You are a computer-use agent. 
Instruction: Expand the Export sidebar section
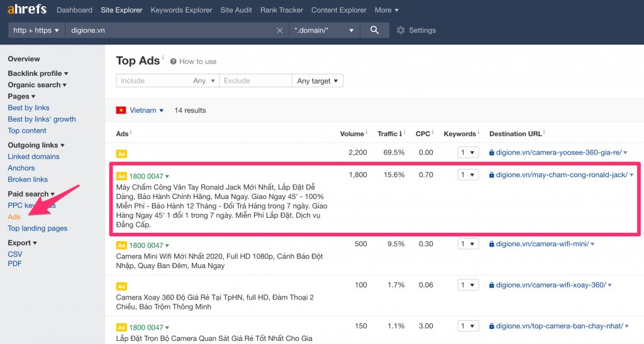click(x=22, y=243)
